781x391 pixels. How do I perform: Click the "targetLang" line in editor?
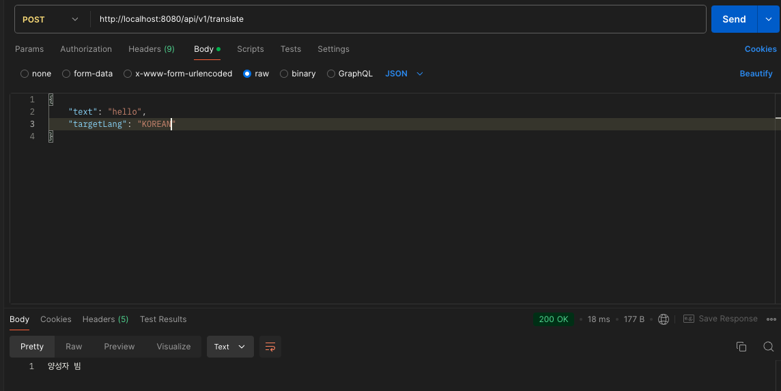coord(122,124)
